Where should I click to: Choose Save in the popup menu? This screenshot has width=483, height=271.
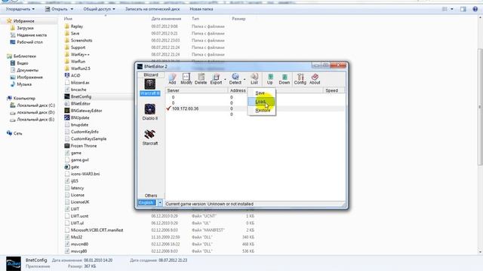260,93
